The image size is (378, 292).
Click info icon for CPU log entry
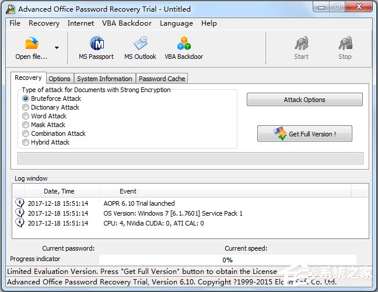click(19, 223)
